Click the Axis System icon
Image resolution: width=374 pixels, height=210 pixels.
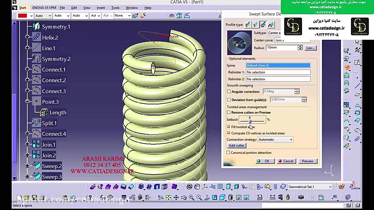pos(205,187)
